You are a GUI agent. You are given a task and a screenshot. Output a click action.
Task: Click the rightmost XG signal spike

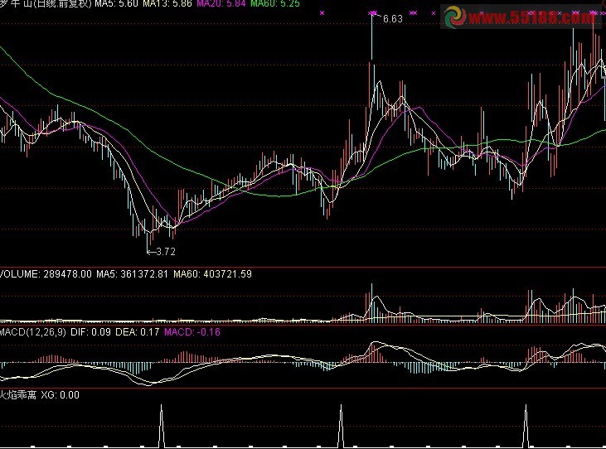click(x=526, y=426)
